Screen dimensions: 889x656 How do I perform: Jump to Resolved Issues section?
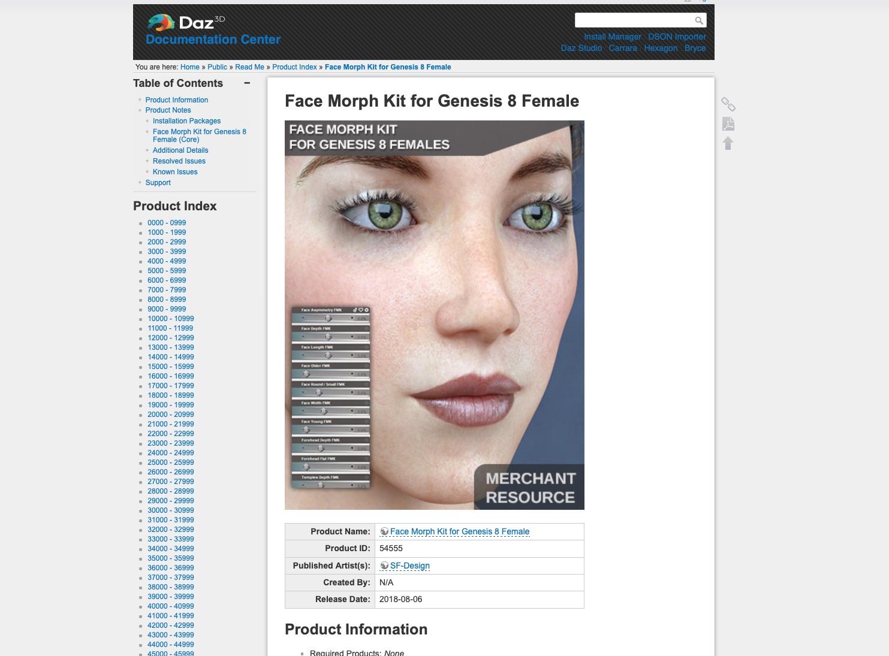pyautogui.click(x=179, y=161)
